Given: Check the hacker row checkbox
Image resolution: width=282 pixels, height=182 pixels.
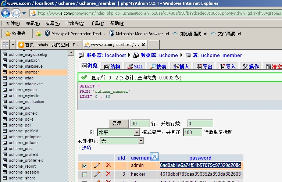Looking at the screenshot, I should point(84,174).
